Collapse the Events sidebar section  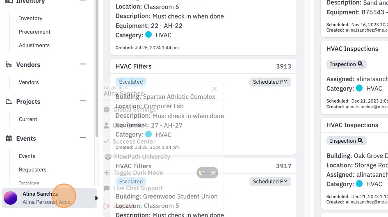tap(83, 138)
